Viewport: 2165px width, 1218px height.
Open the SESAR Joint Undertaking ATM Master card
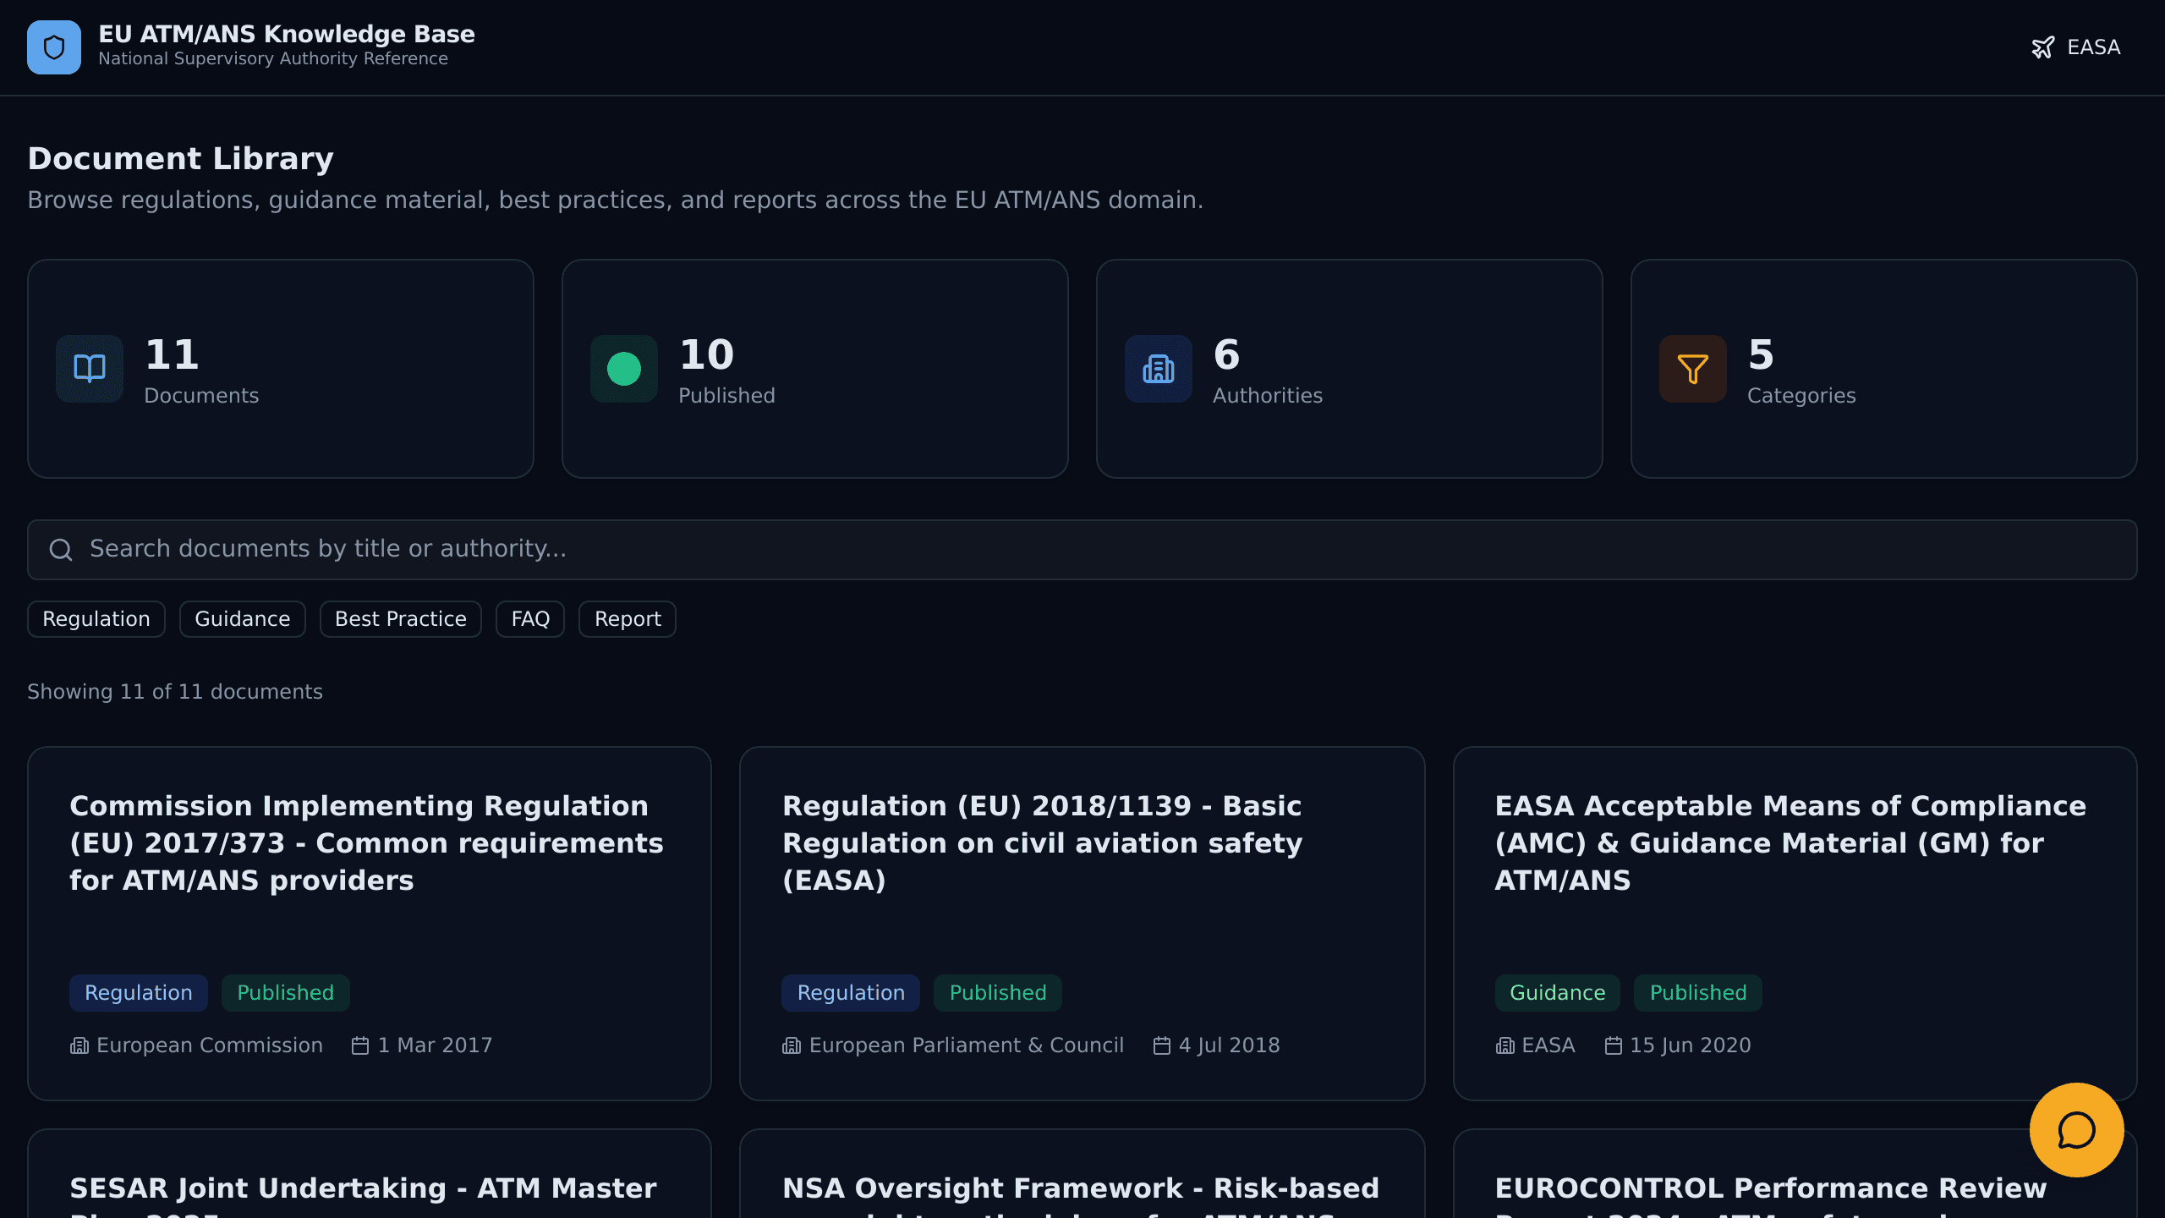pyautogui.click(x=370, y=1174)
